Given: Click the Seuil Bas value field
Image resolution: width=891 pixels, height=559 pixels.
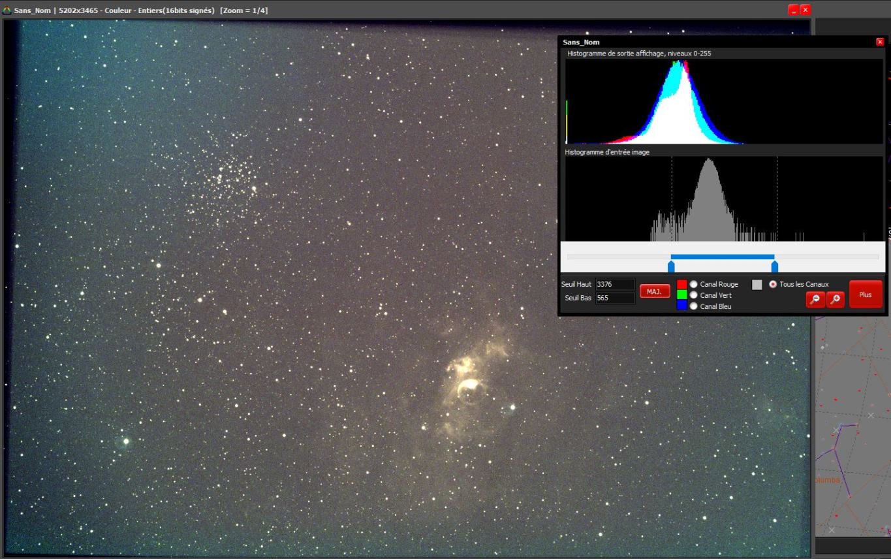Looking at the screenshot, I should click(x=614, y=298).
